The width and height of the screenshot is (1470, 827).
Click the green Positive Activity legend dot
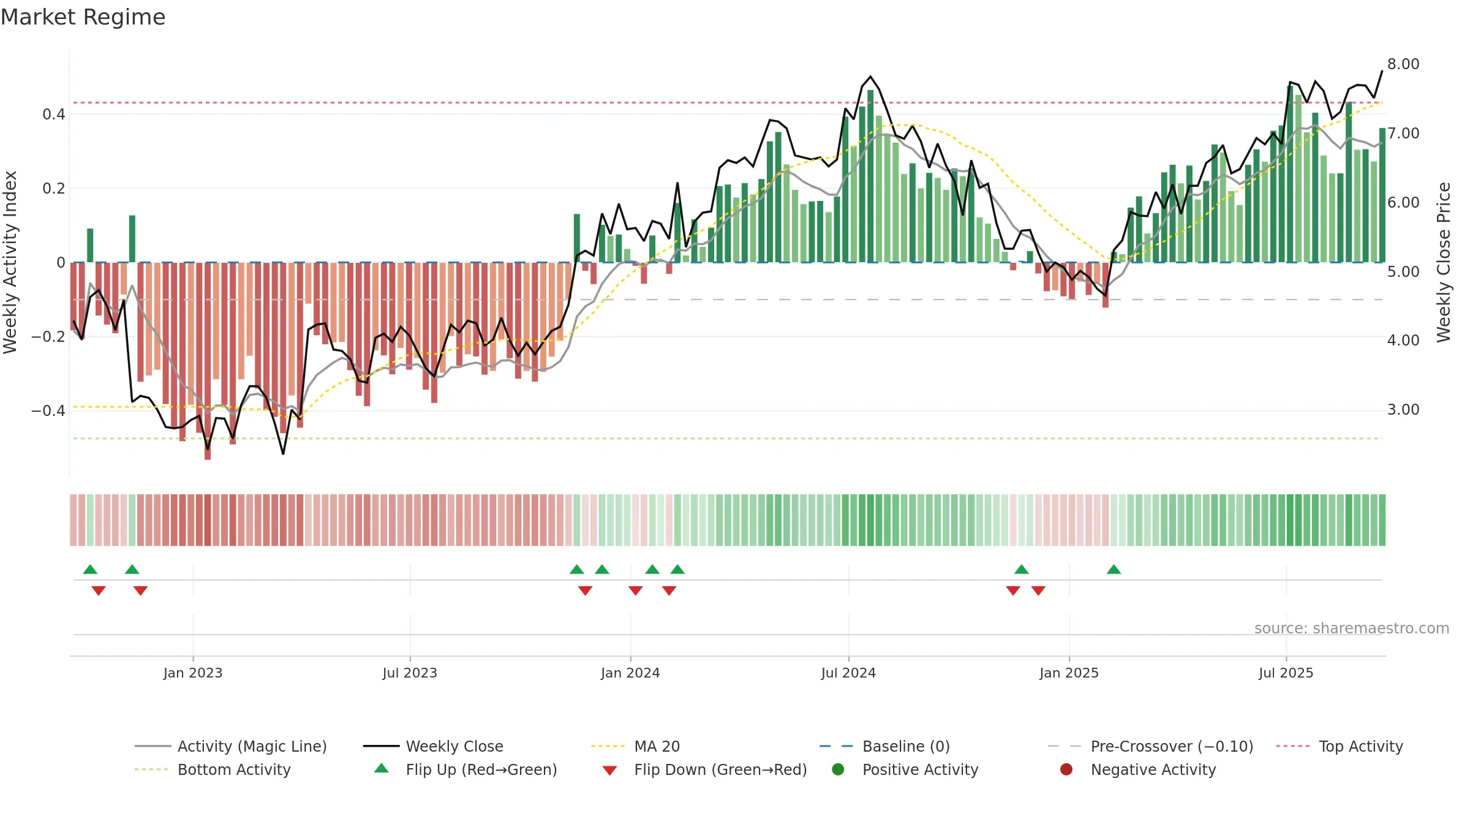838,769
